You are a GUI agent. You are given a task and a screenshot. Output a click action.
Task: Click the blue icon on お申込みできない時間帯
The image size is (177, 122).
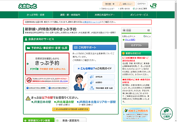(27, 88)
